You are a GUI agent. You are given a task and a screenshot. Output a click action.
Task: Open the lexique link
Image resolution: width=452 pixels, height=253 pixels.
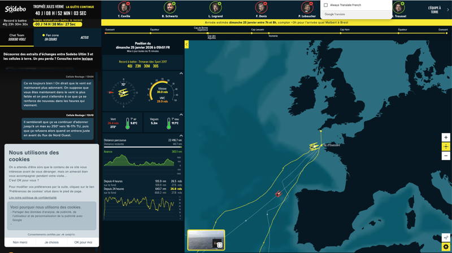[87, 59]
